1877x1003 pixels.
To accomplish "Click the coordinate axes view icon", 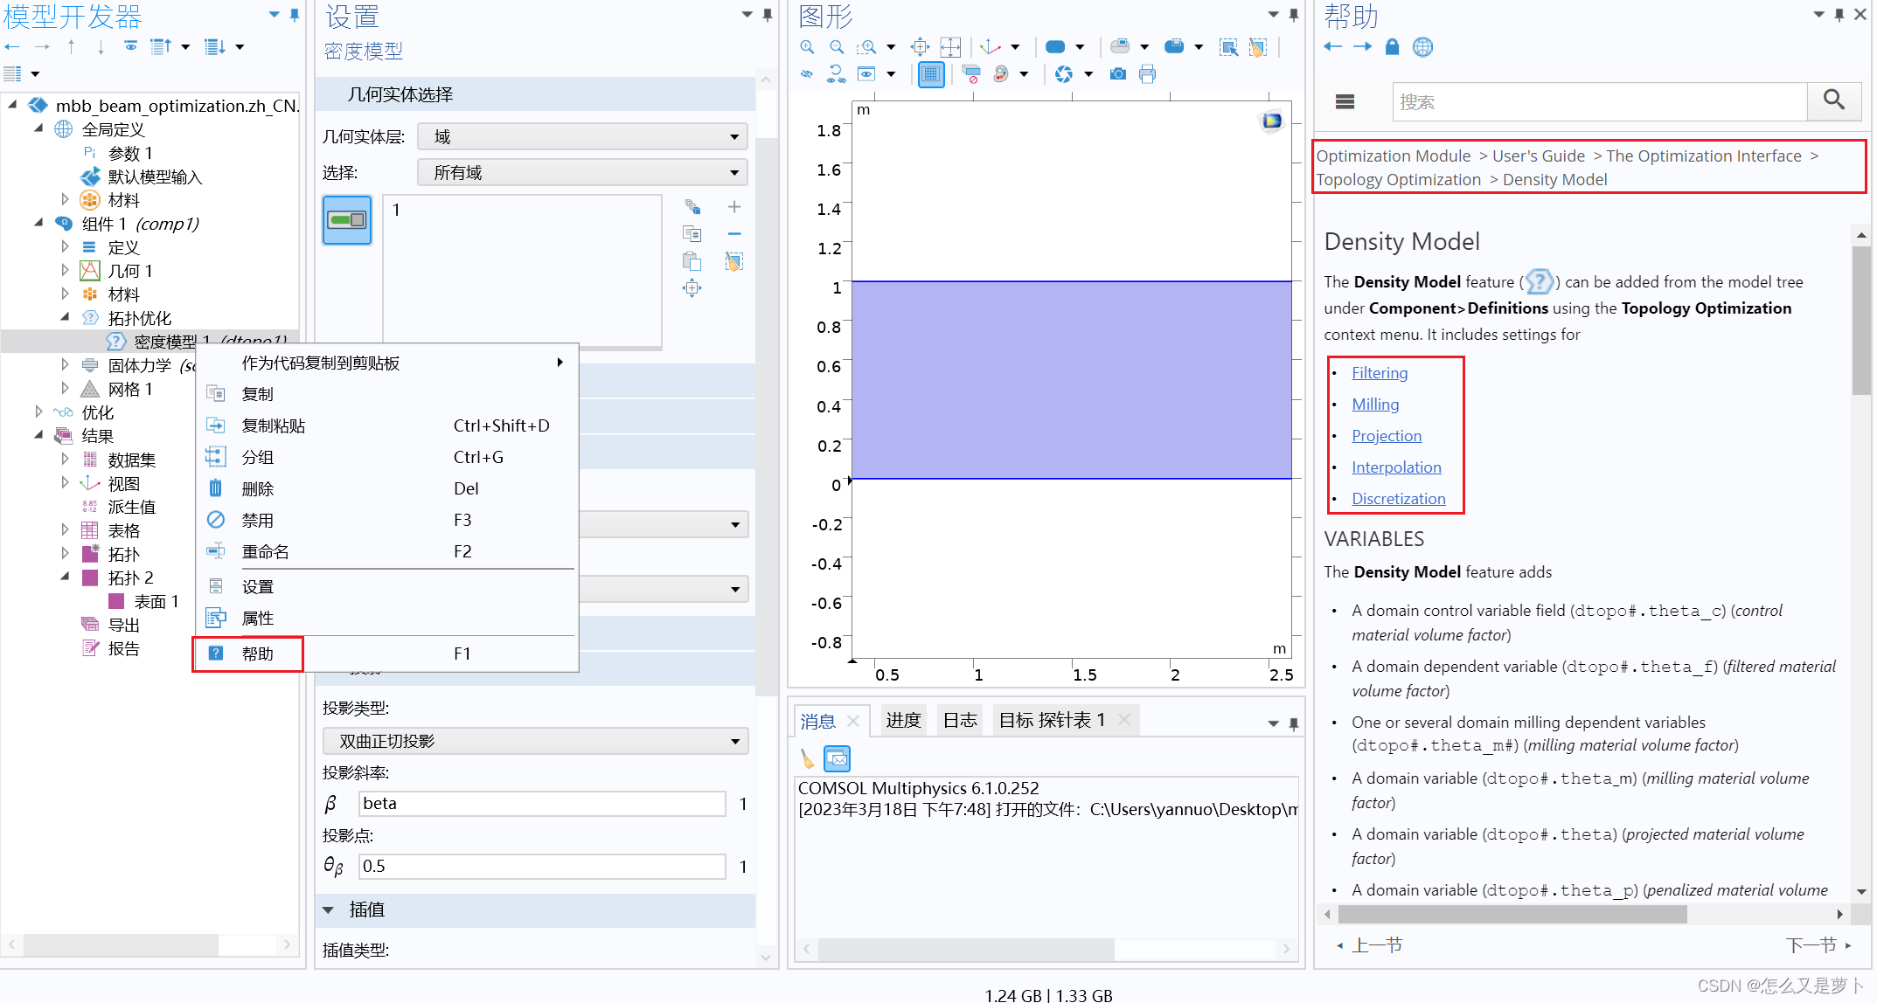I will pos(991,47).
